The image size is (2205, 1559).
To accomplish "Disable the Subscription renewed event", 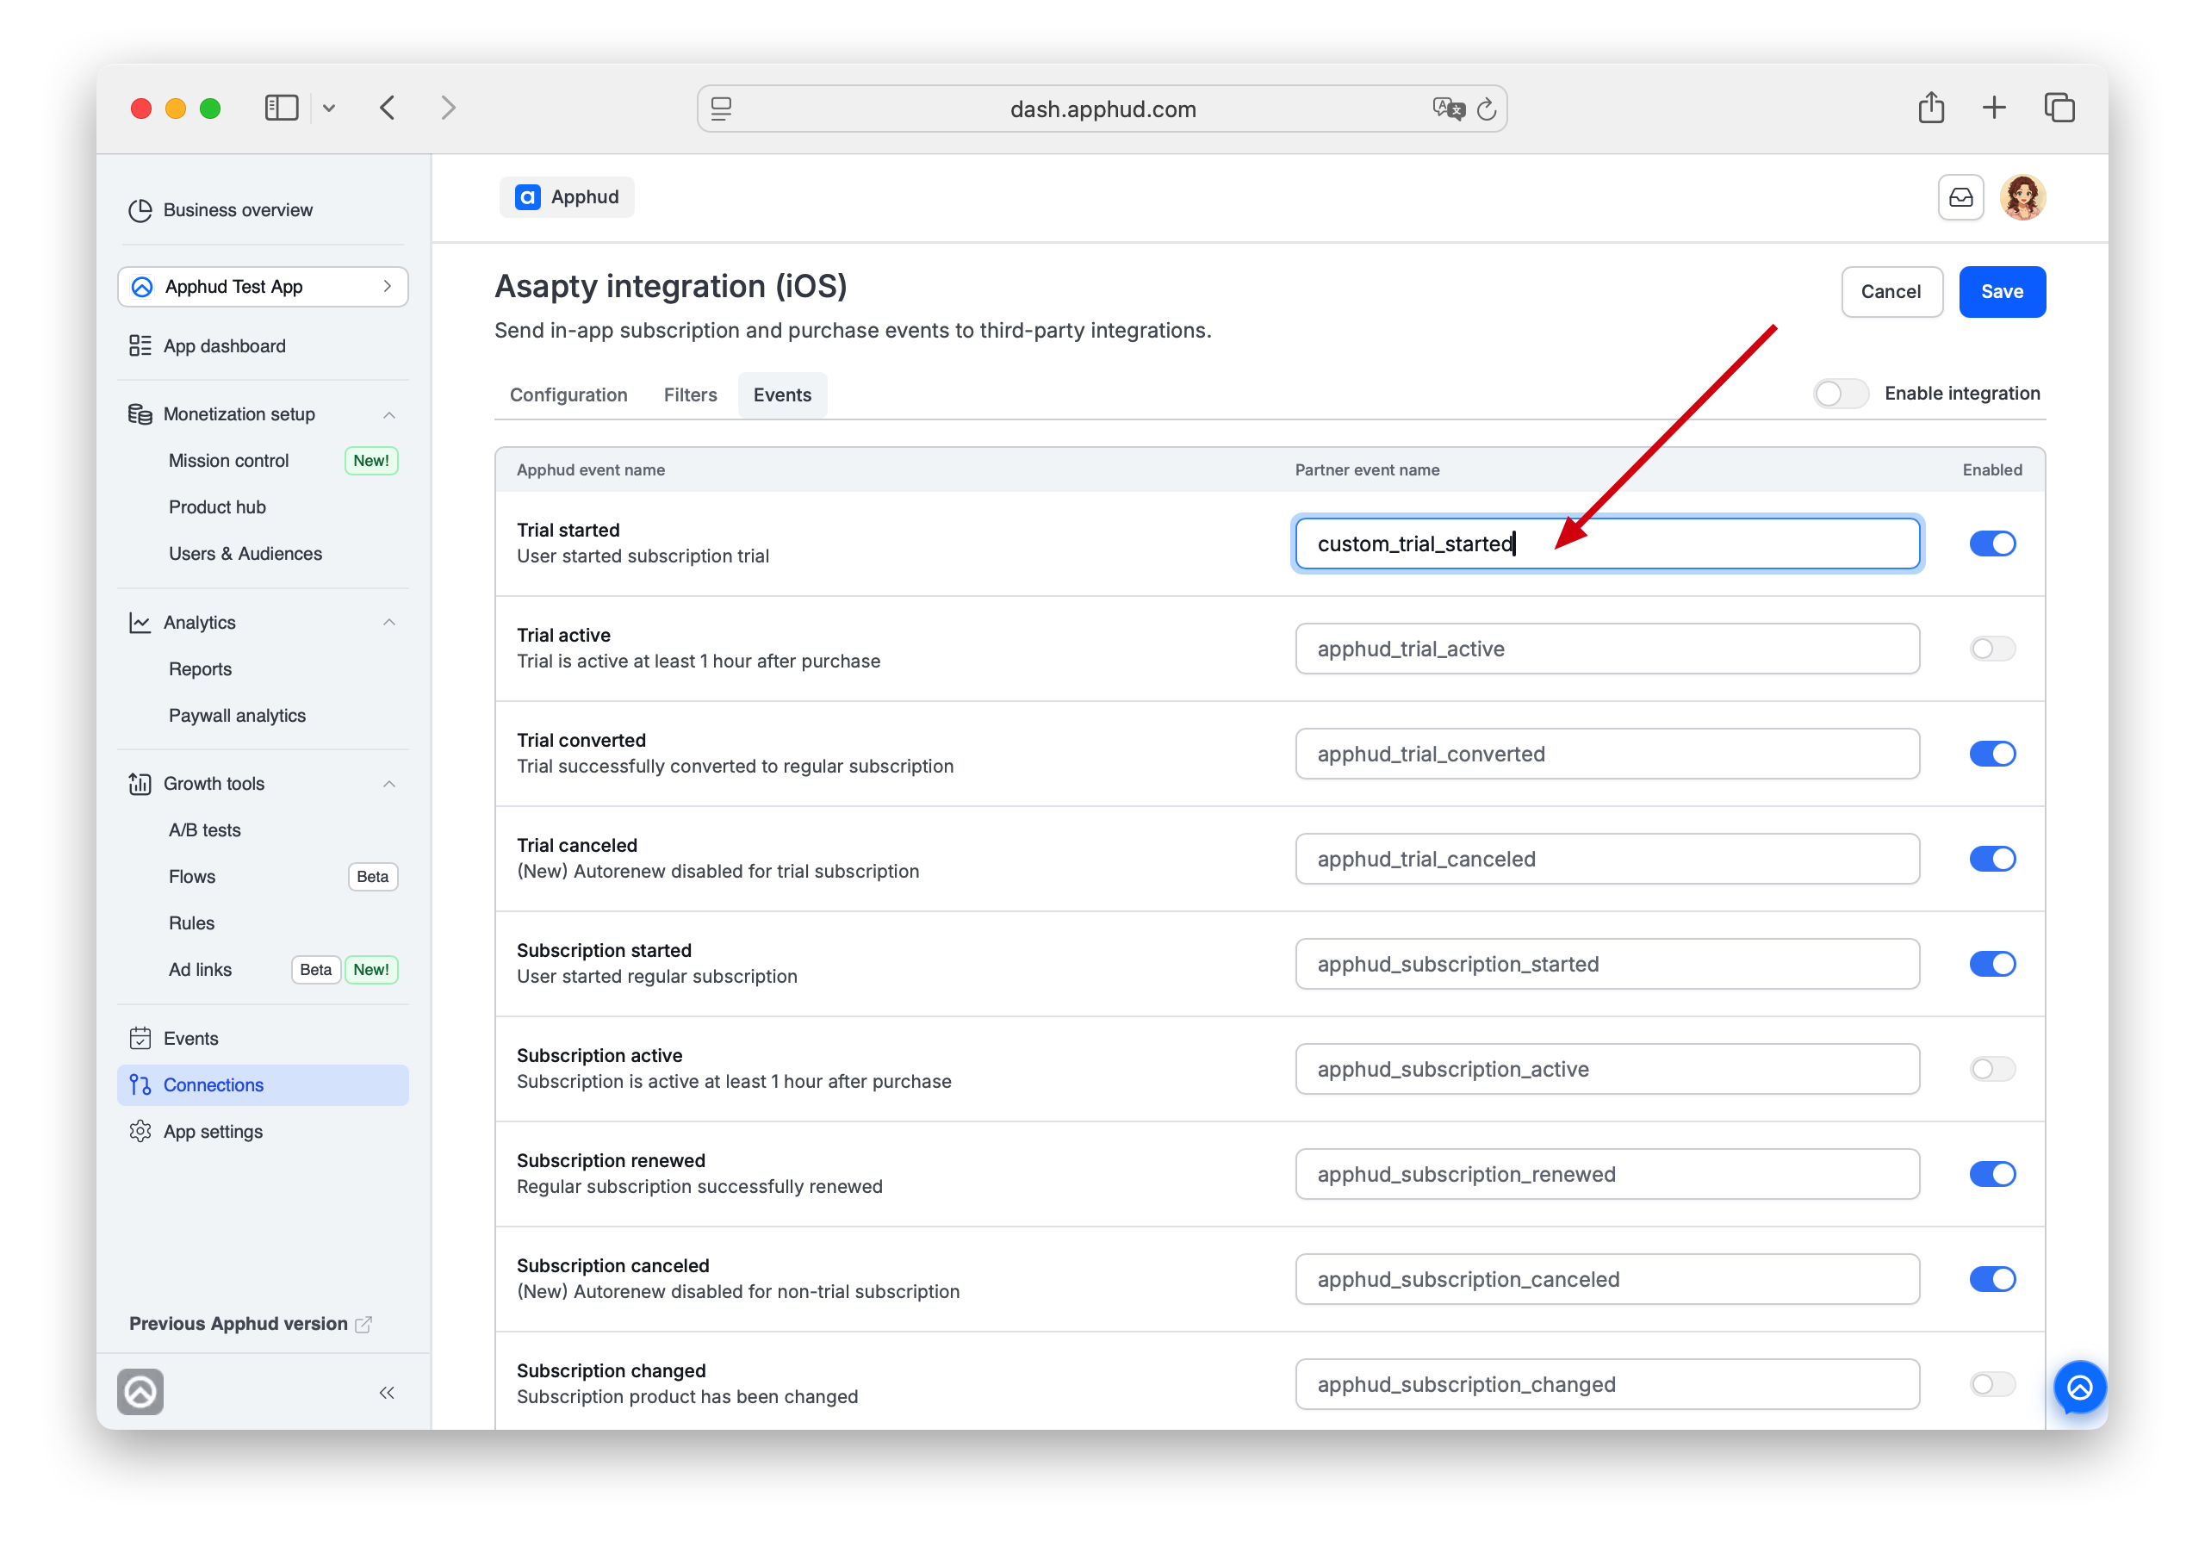I will pyautogui.click(x=1993, y=1174).
